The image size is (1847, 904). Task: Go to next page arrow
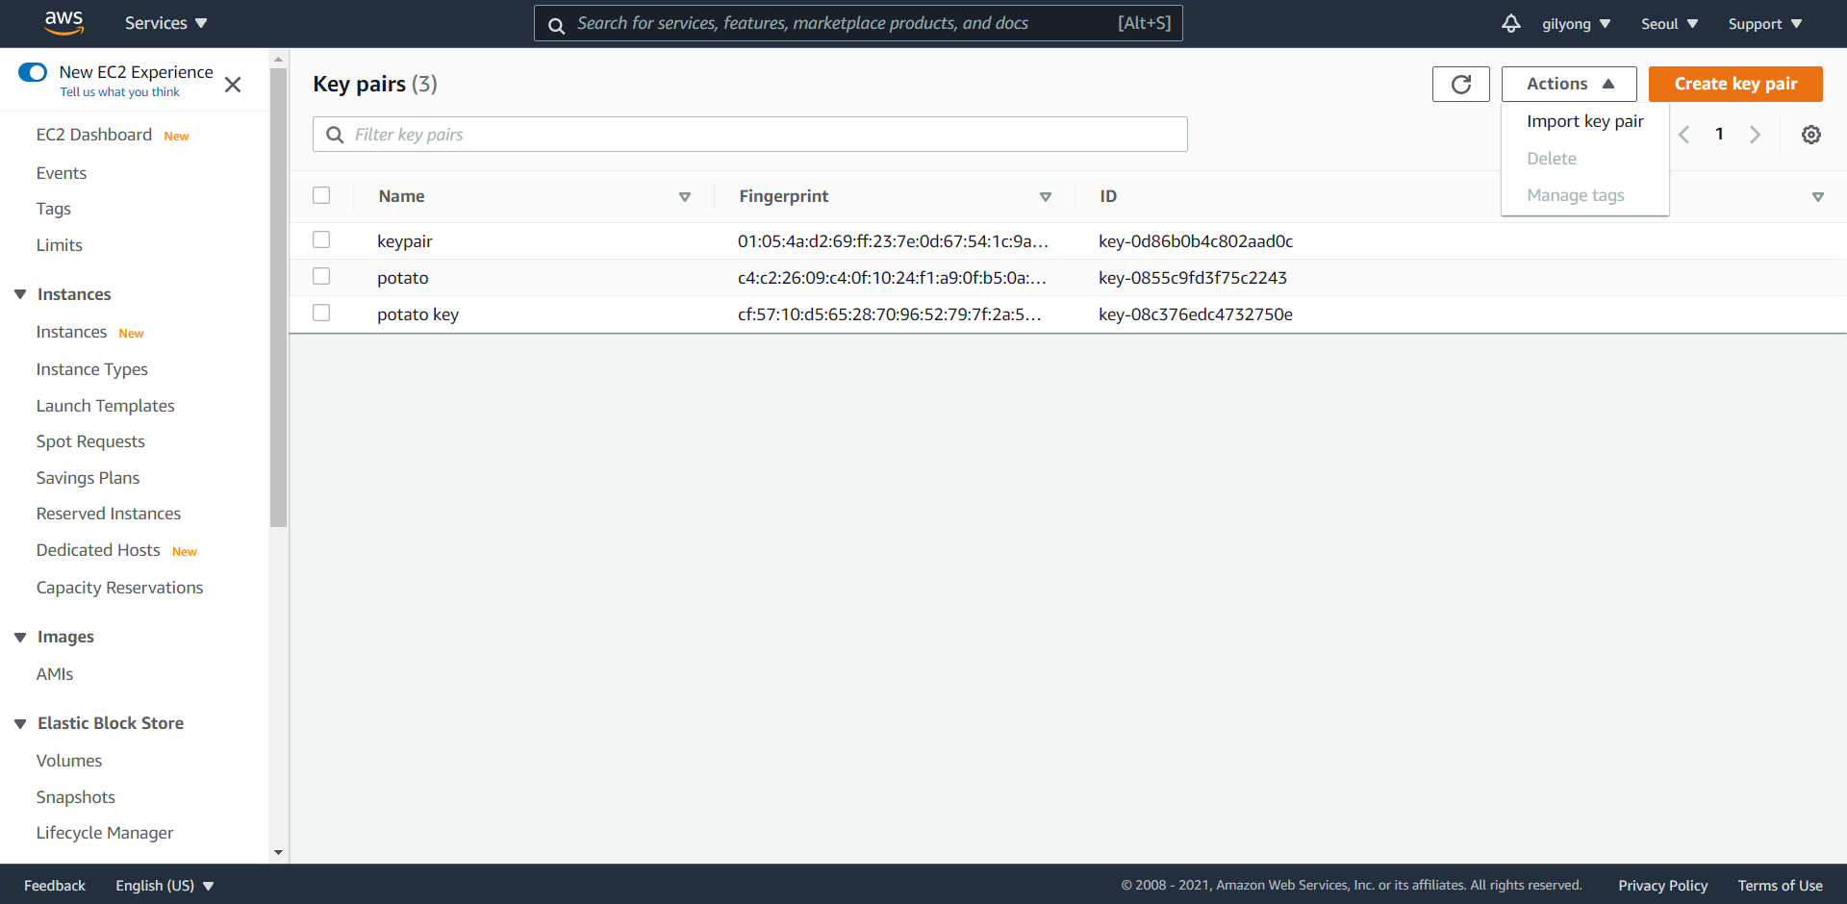[1755, 135]
